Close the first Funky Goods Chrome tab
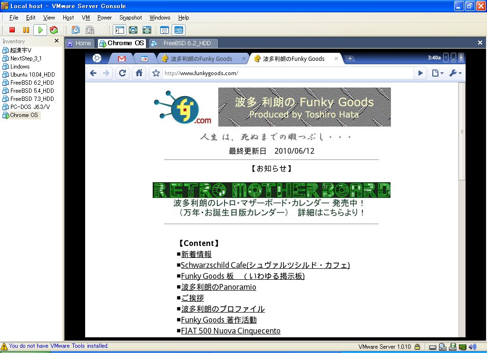Image resolution: width=487 pixels, height=353 pixels. [x=244, y=59]
